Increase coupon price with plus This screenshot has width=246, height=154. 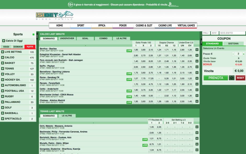click(x=243, y=54)
